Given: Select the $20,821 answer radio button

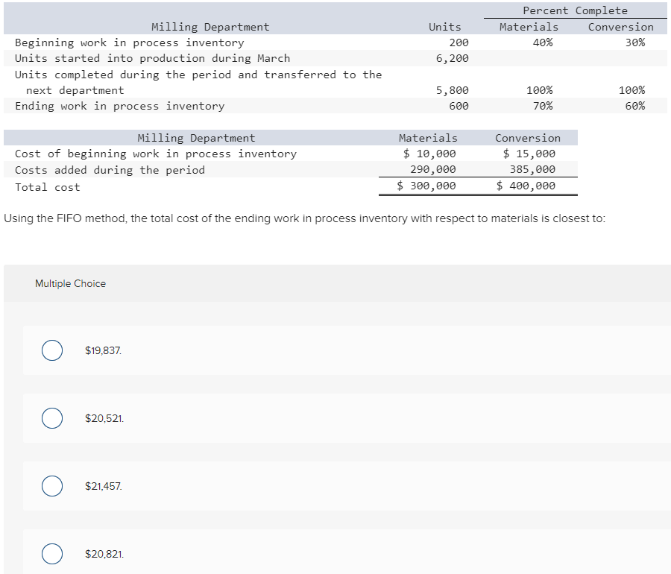Looking at the screenshot, I should [52, 554].
